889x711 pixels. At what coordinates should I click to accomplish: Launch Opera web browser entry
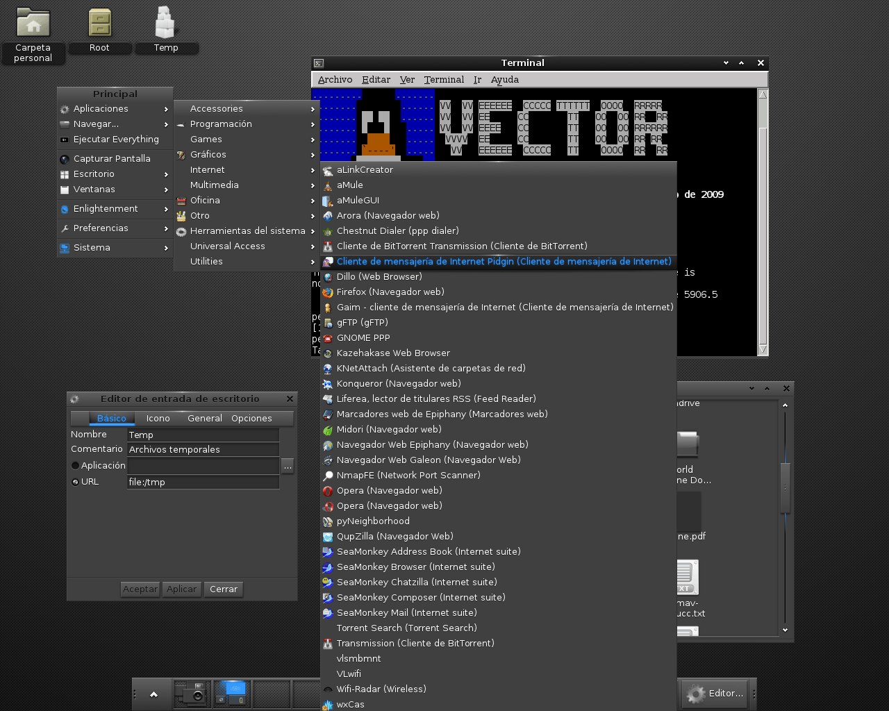click(389, 491)
